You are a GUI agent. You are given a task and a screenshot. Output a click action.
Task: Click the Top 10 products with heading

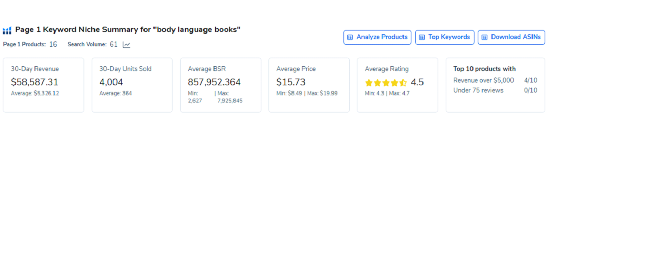coord(484,69)
